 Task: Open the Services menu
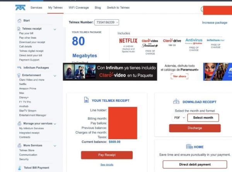[36, 8]
